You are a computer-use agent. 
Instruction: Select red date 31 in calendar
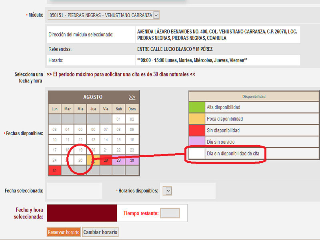coord(54,171)
